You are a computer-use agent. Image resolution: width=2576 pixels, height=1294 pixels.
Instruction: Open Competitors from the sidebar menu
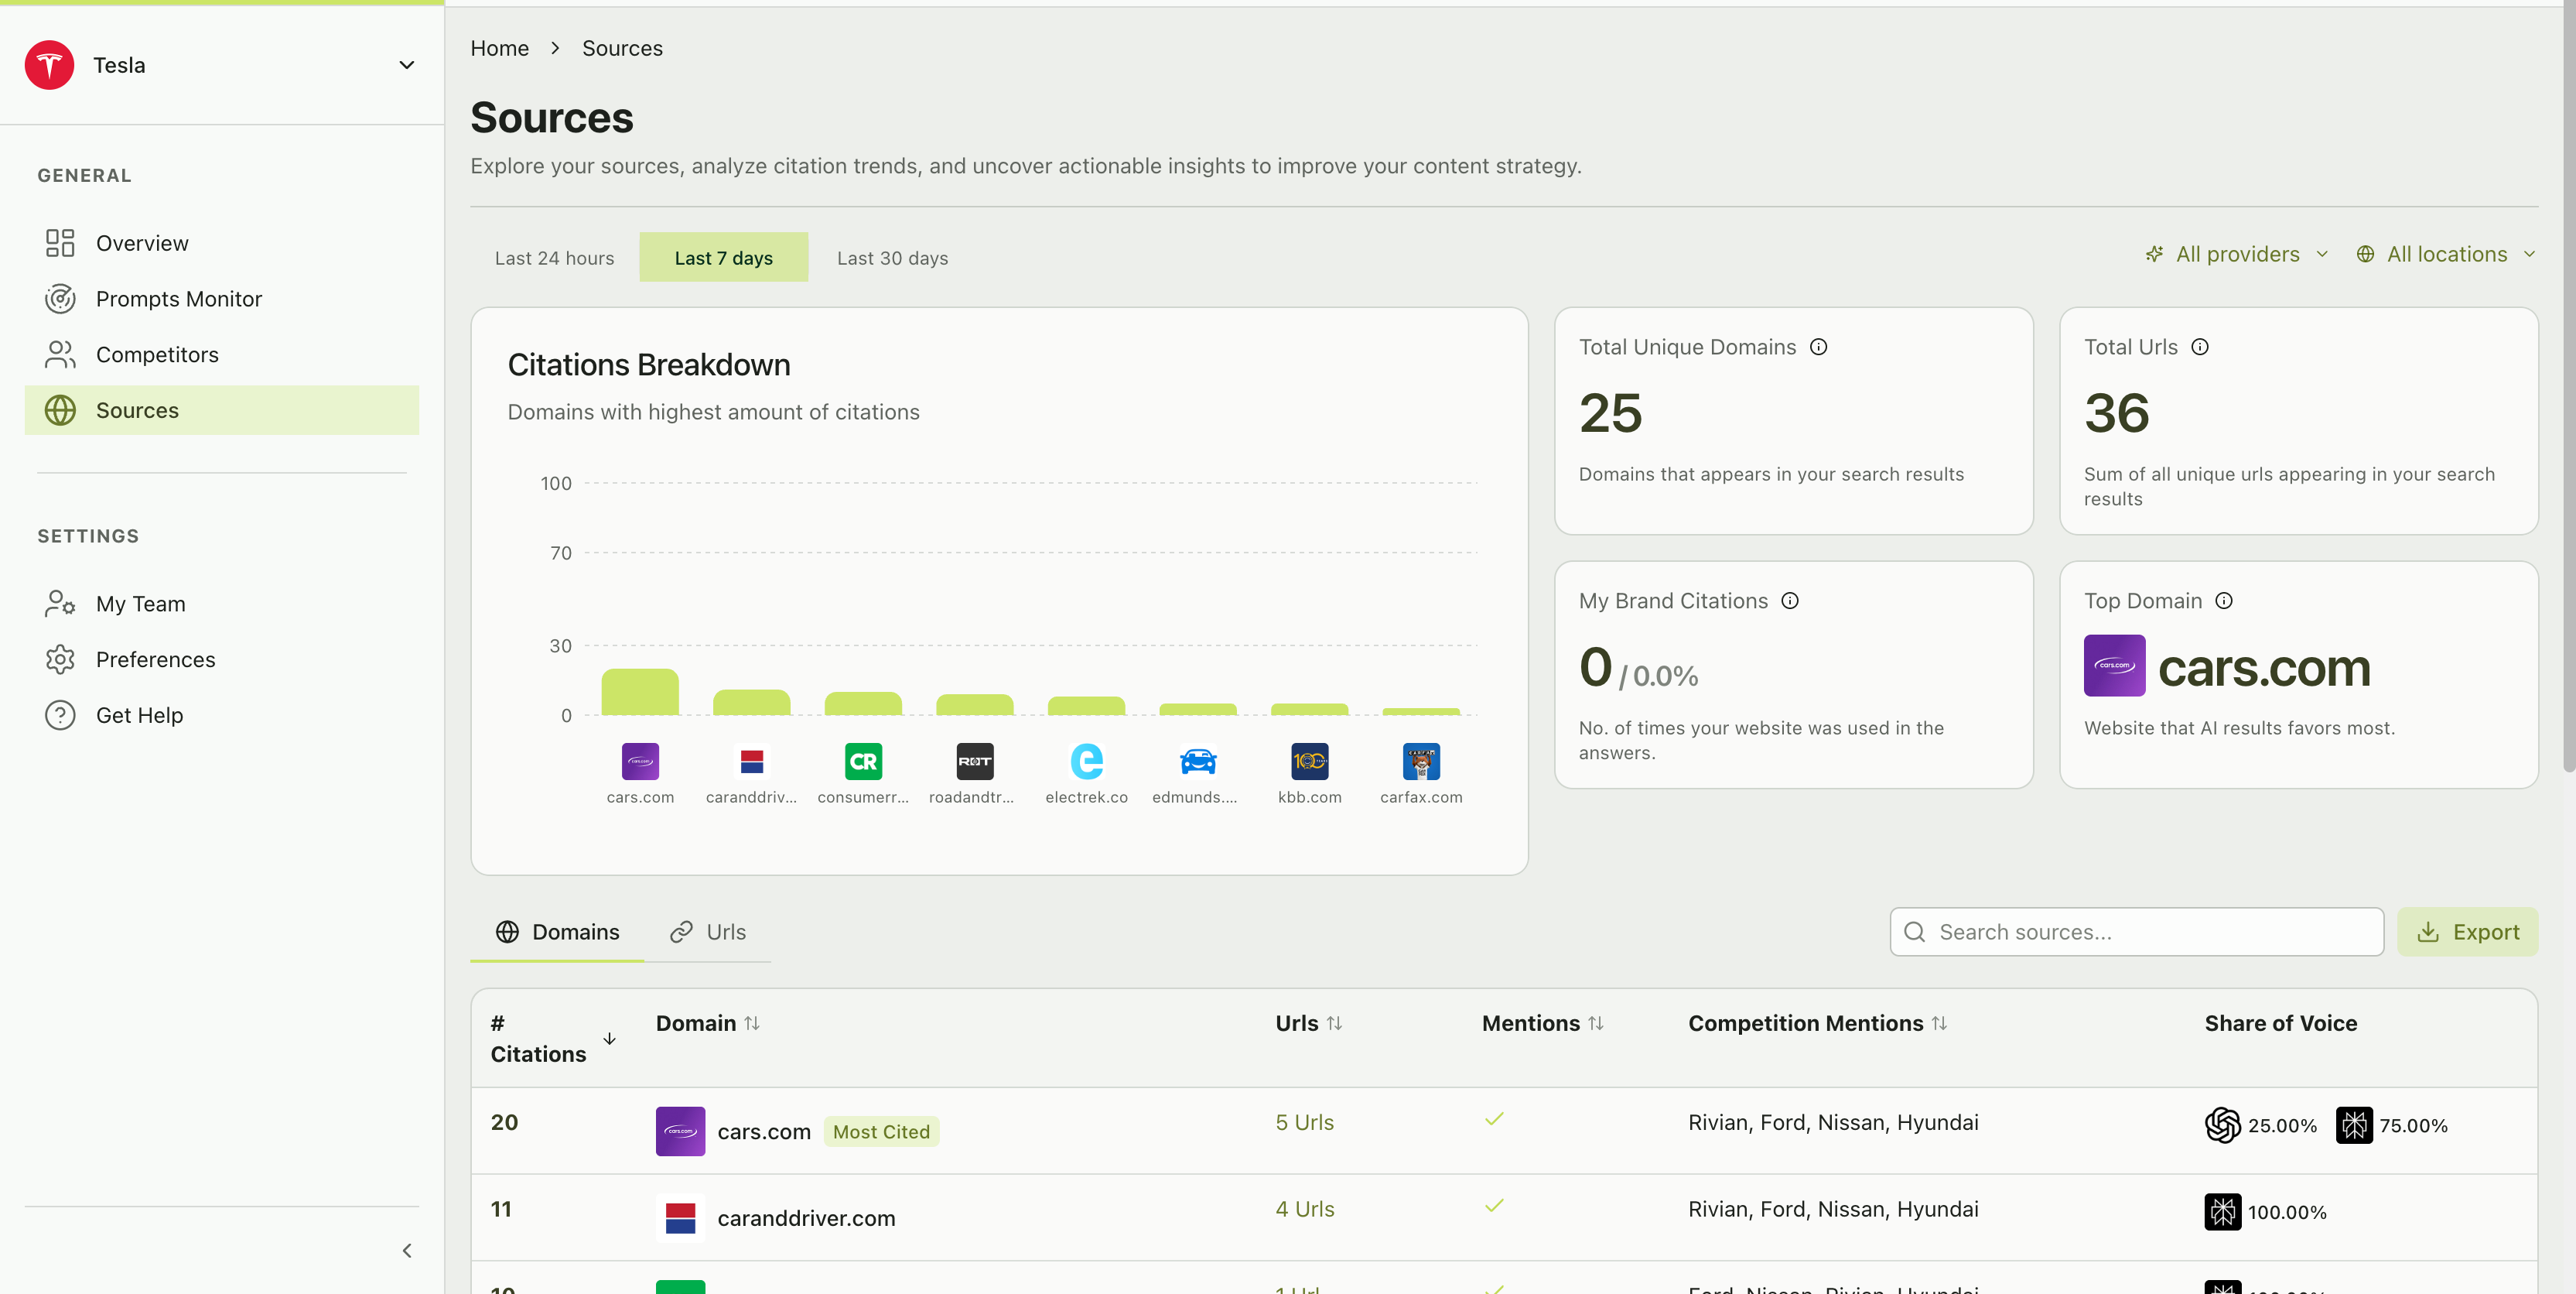(157, 354)
